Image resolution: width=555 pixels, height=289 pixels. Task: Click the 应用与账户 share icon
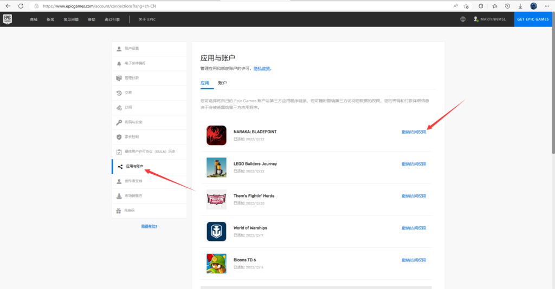(120, 166)
